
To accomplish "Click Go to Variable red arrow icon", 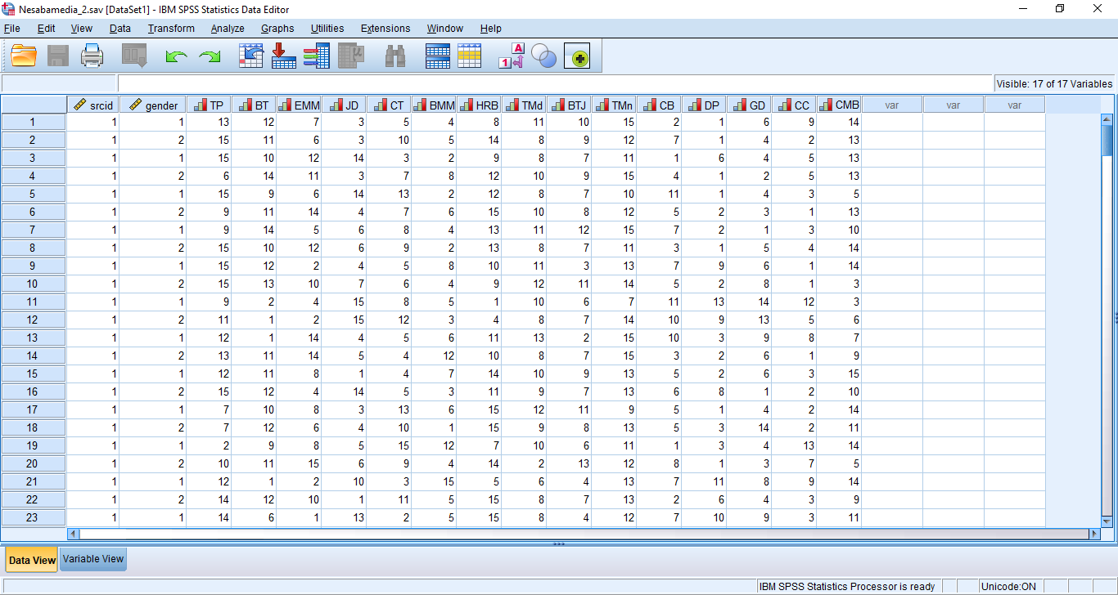I will pos(283,56).
